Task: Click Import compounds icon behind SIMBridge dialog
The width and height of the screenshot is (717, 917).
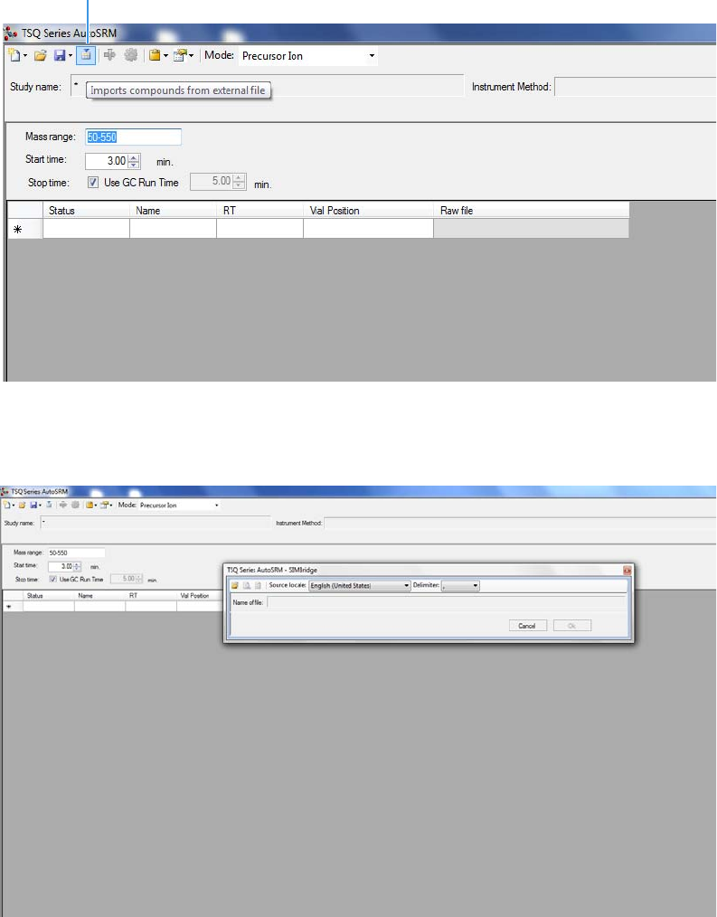Action: 49,505
